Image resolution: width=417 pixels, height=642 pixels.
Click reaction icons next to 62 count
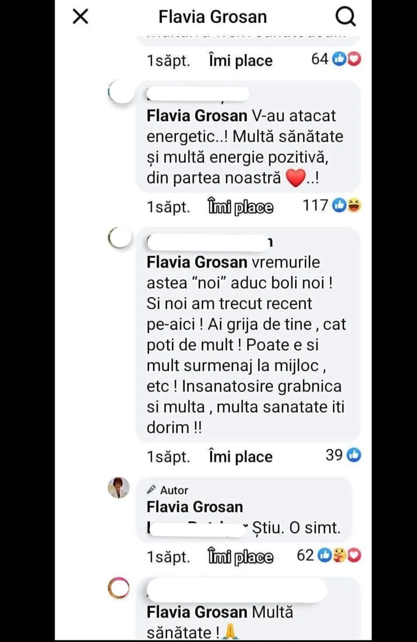pyautogui.click(x=339, y=555)
